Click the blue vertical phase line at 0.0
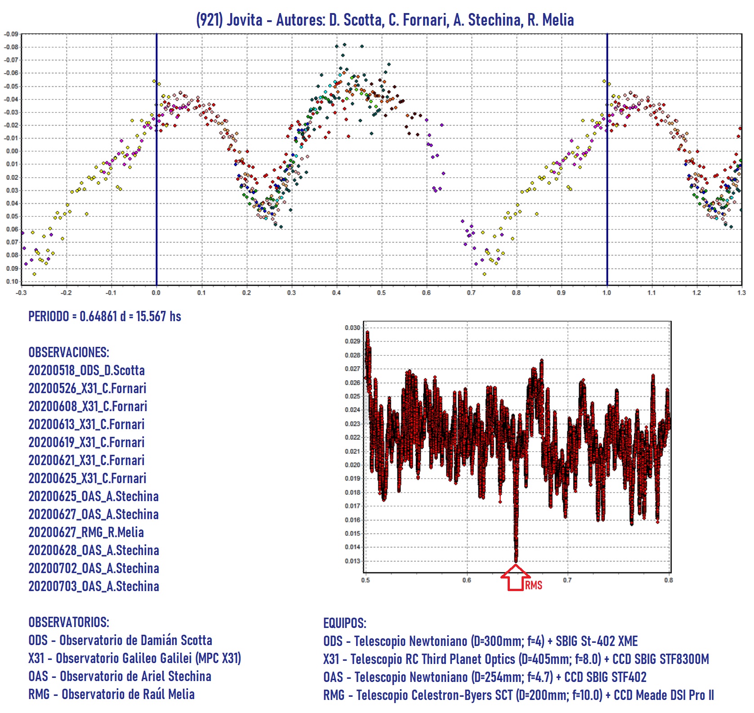This screenshot has height=713, width=754. 156,159
